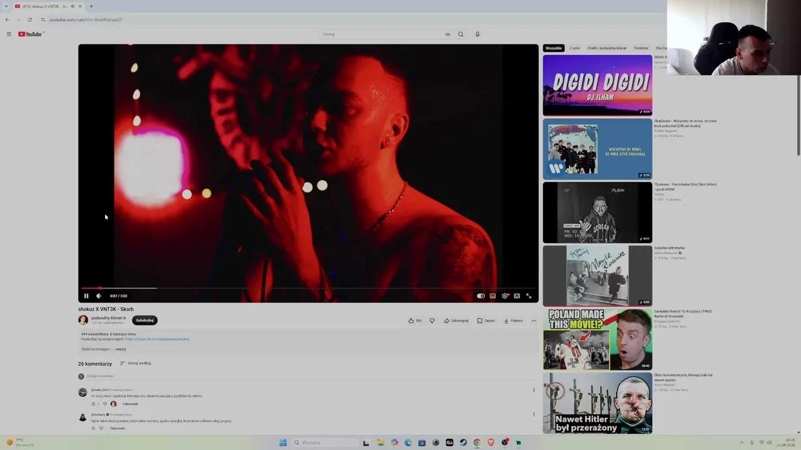The height and width of the screenshot is (450, 801).
Task: Open the Sortuj według comment sorting
Action: [x=136, y=363]
